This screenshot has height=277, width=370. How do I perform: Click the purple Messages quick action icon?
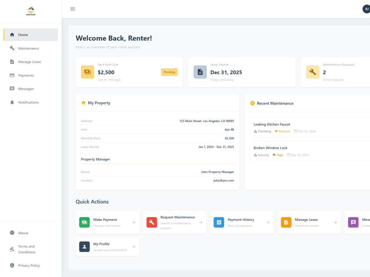353,222
